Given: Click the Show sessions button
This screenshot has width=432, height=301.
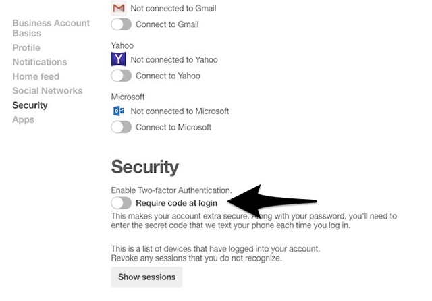Looking at the screenshot, I should 146,277.
